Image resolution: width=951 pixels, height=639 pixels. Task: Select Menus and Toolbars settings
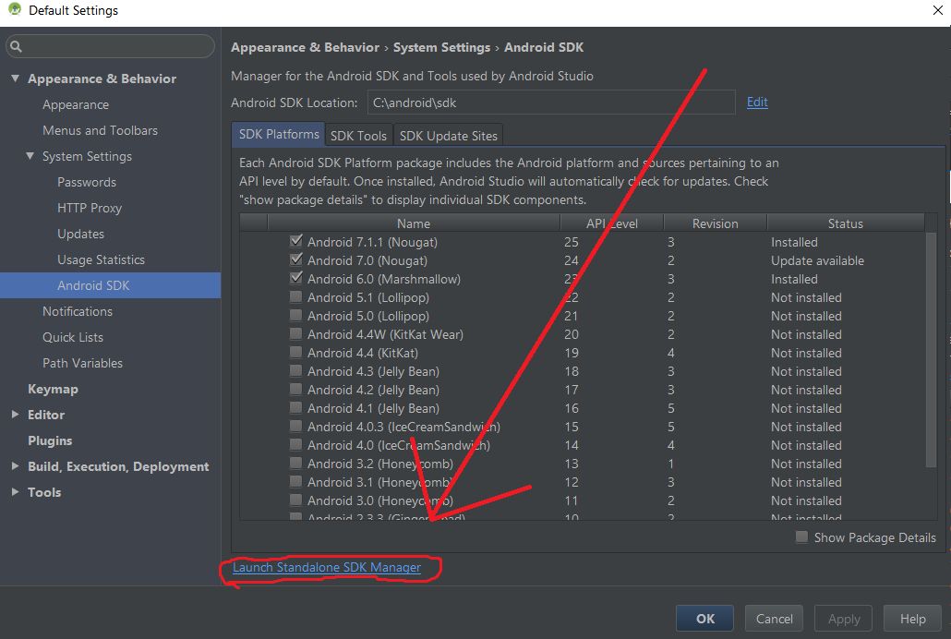(x=100, y=130)
